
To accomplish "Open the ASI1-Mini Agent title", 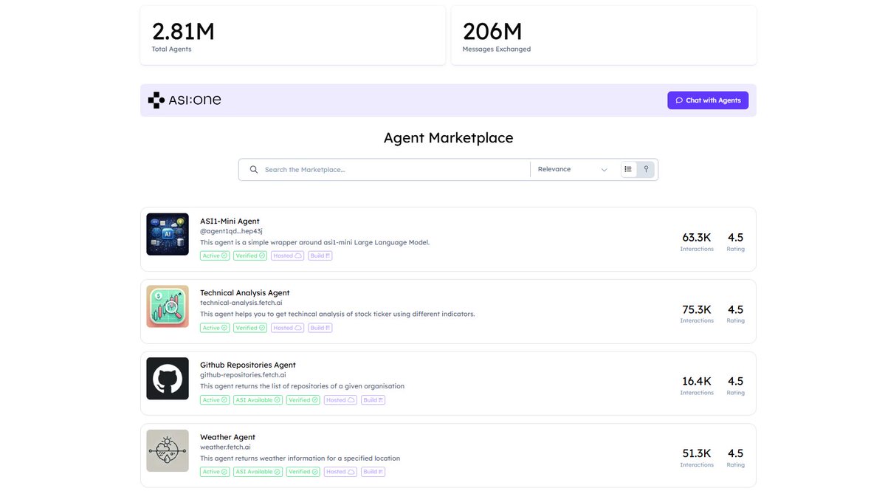I will coord(230,222).
